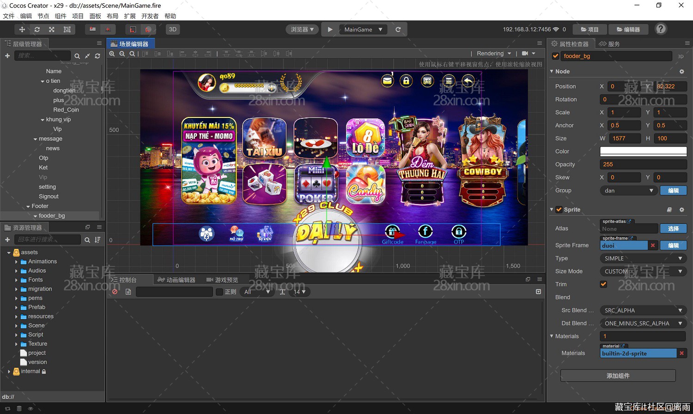Select the Rect transform tool

[x=67, y=29]
